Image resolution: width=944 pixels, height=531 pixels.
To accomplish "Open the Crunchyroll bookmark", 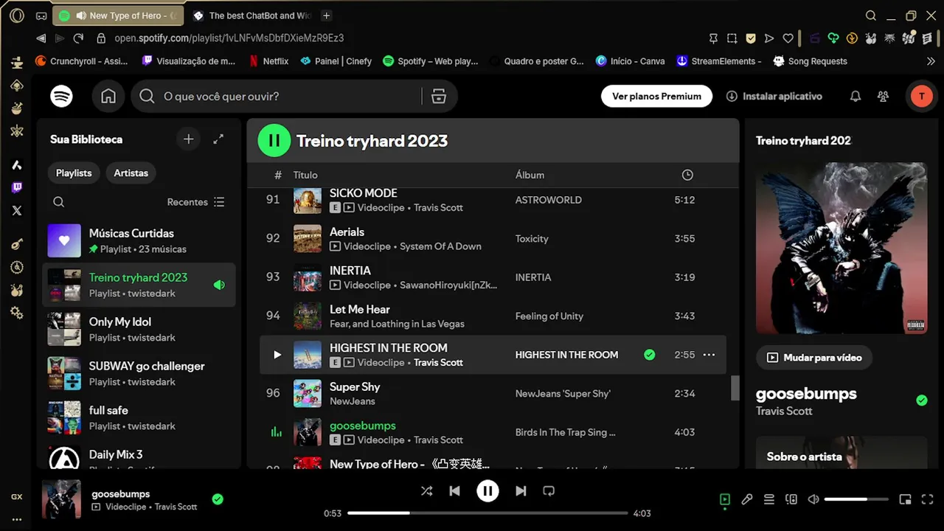I will click(82, 61).
